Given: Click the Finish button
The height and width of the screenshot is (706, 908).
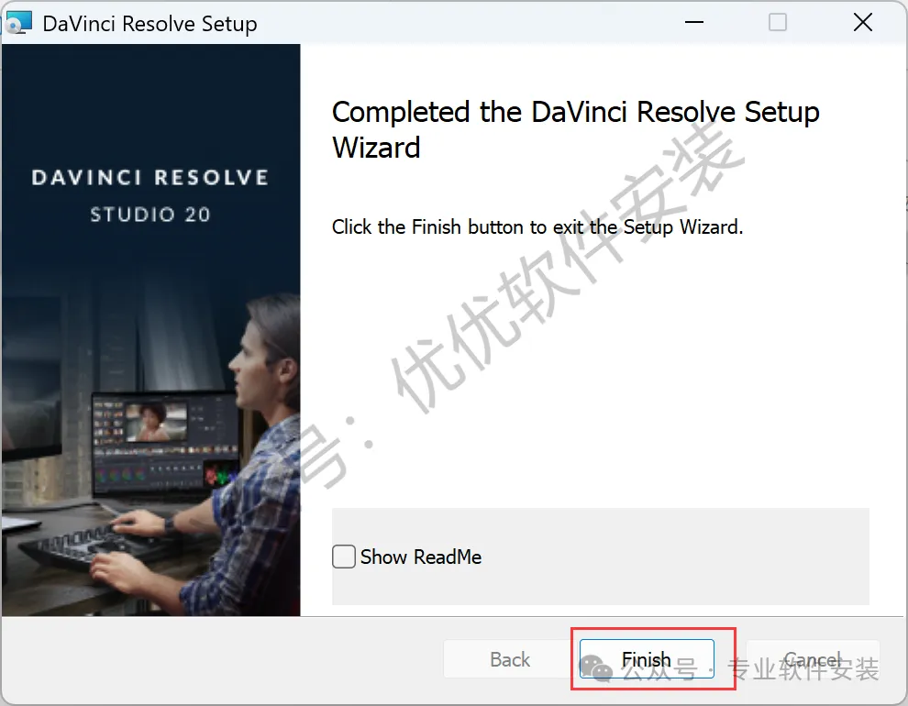Looking at the screenshot, I should [x=647, y=658].
